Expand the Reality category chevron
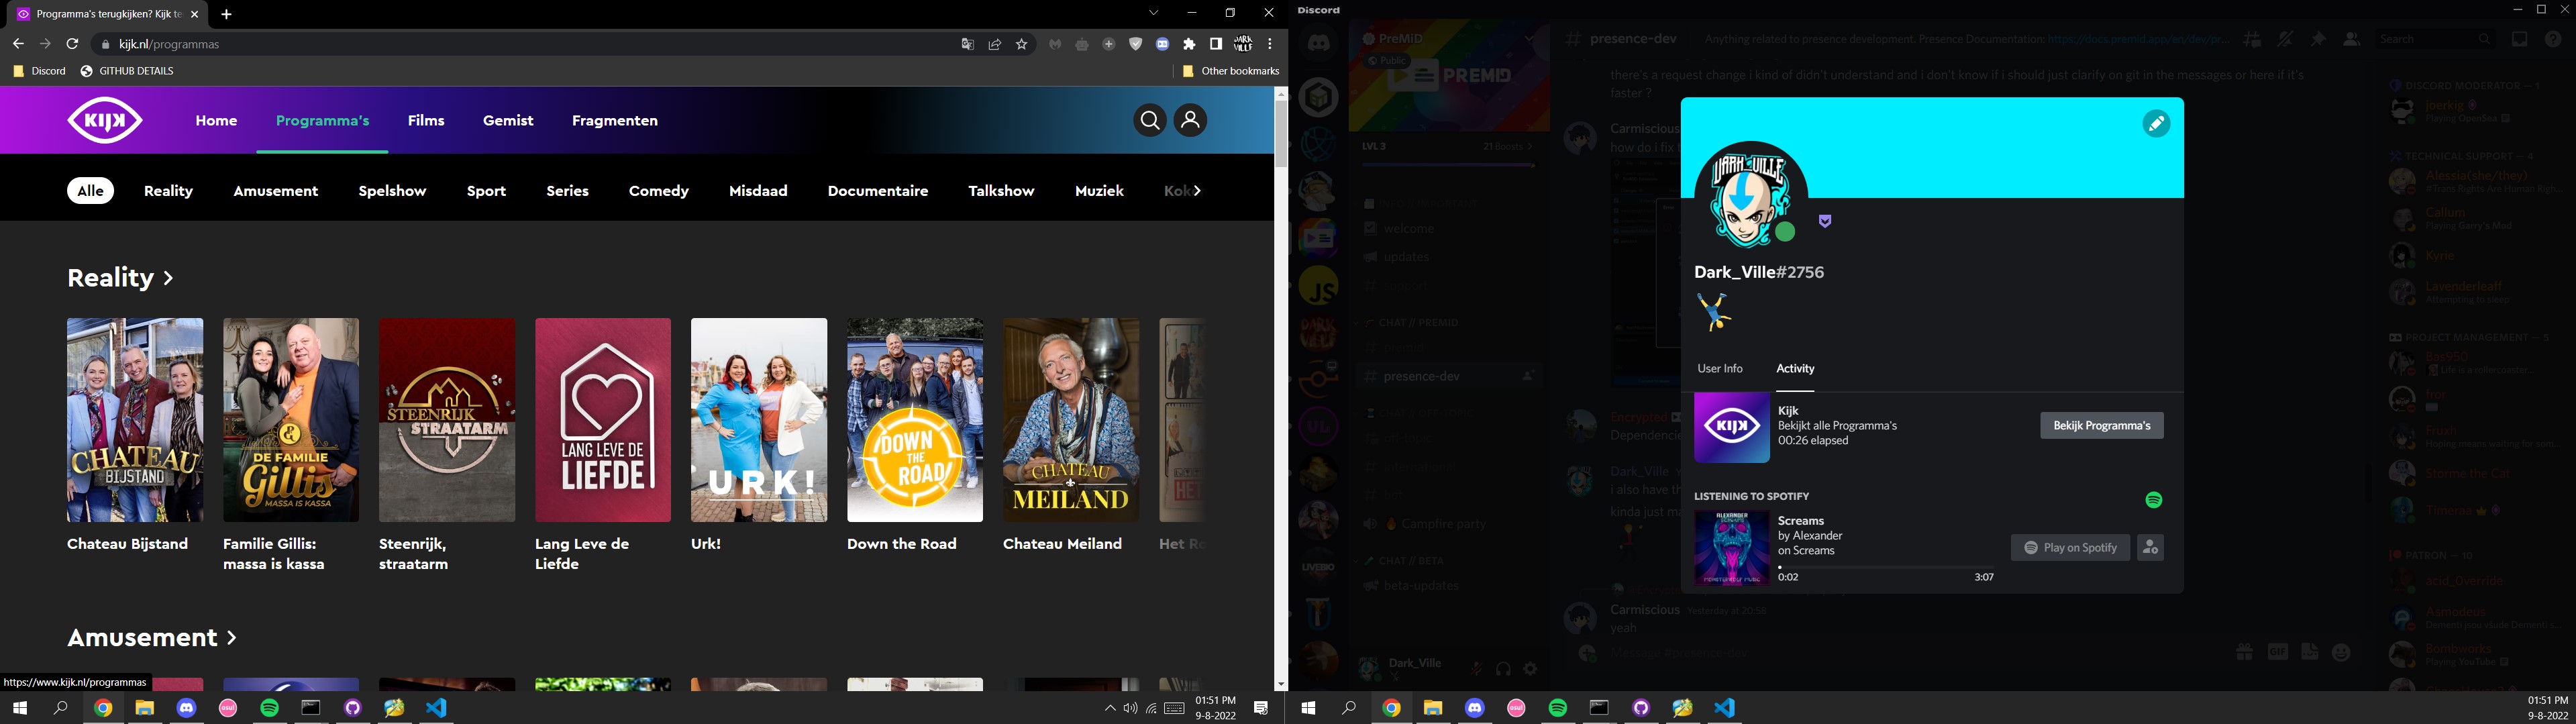Viewport: 2576px width, 724px height. [168, 278]
